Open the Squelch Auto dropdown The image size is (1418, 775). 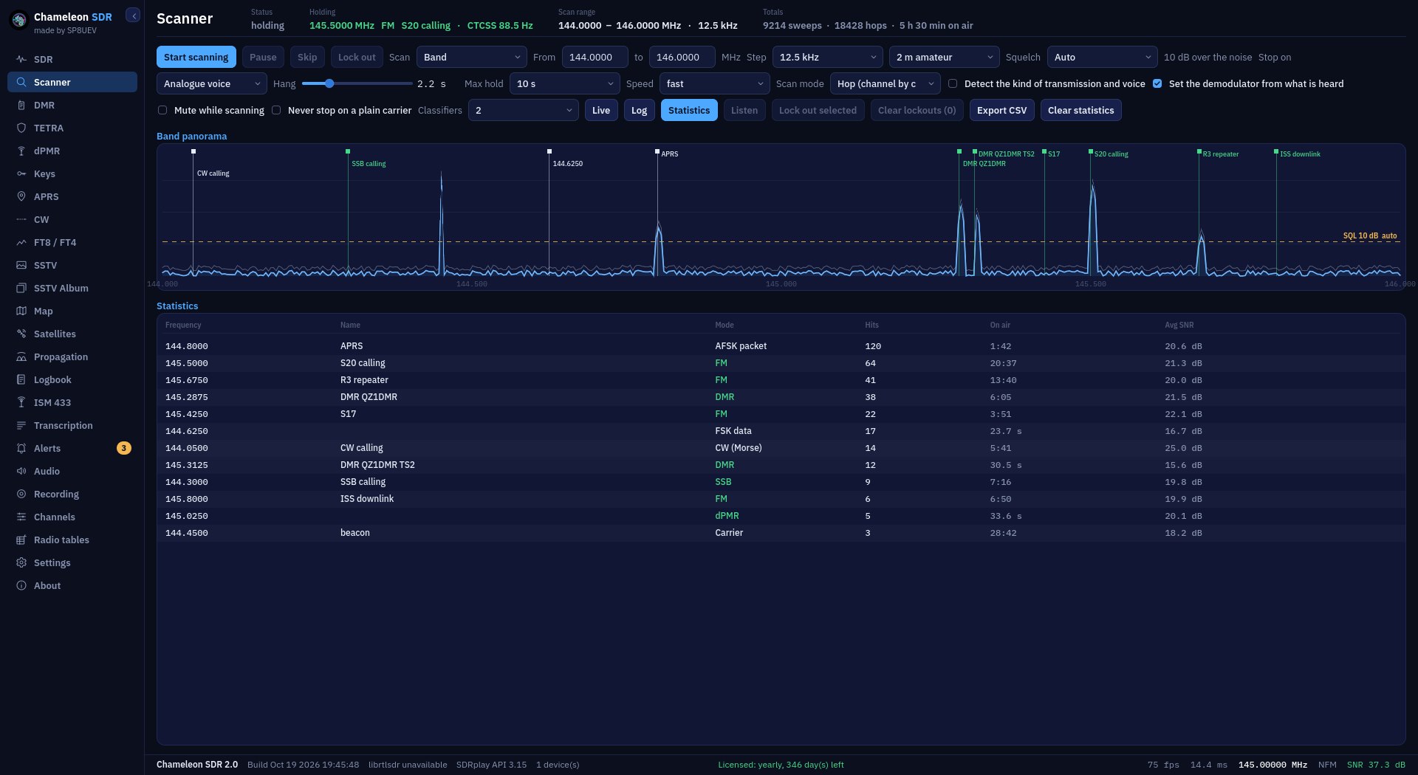[x=1103, y=57]
